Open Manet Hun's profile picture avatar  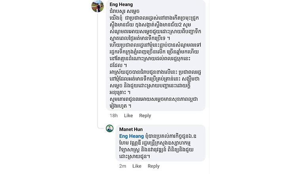(x=110, y=129)
